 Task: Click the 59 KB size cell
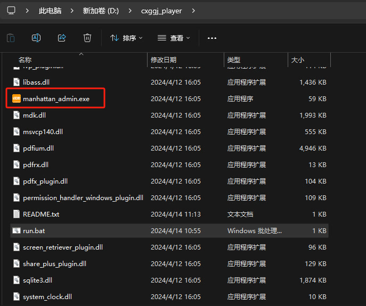(x=318, y=99)
